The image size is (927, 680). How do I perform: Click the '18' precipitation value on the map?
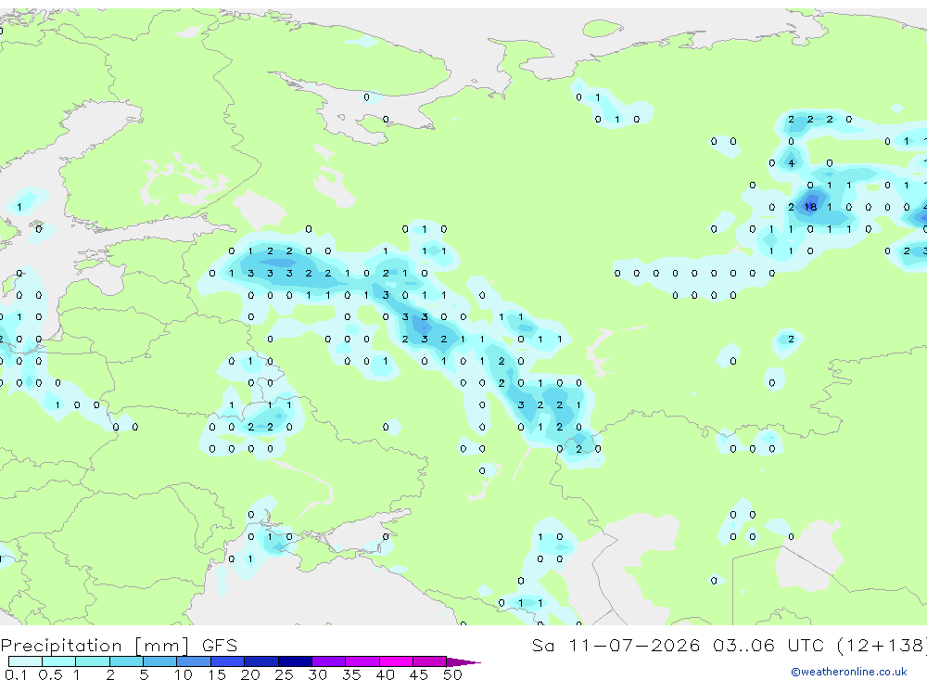(810, 207)
